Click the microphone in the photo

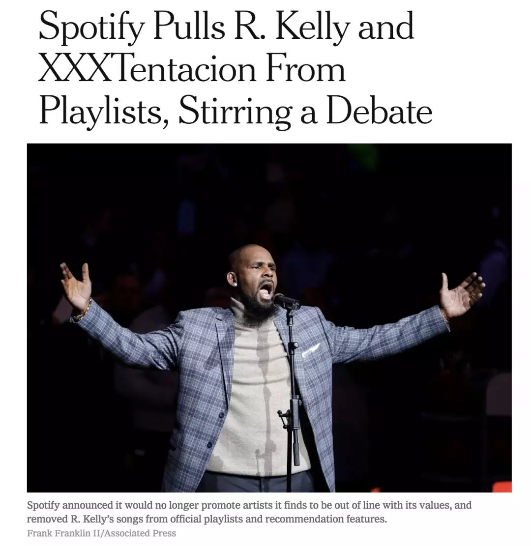pos(286,300)
